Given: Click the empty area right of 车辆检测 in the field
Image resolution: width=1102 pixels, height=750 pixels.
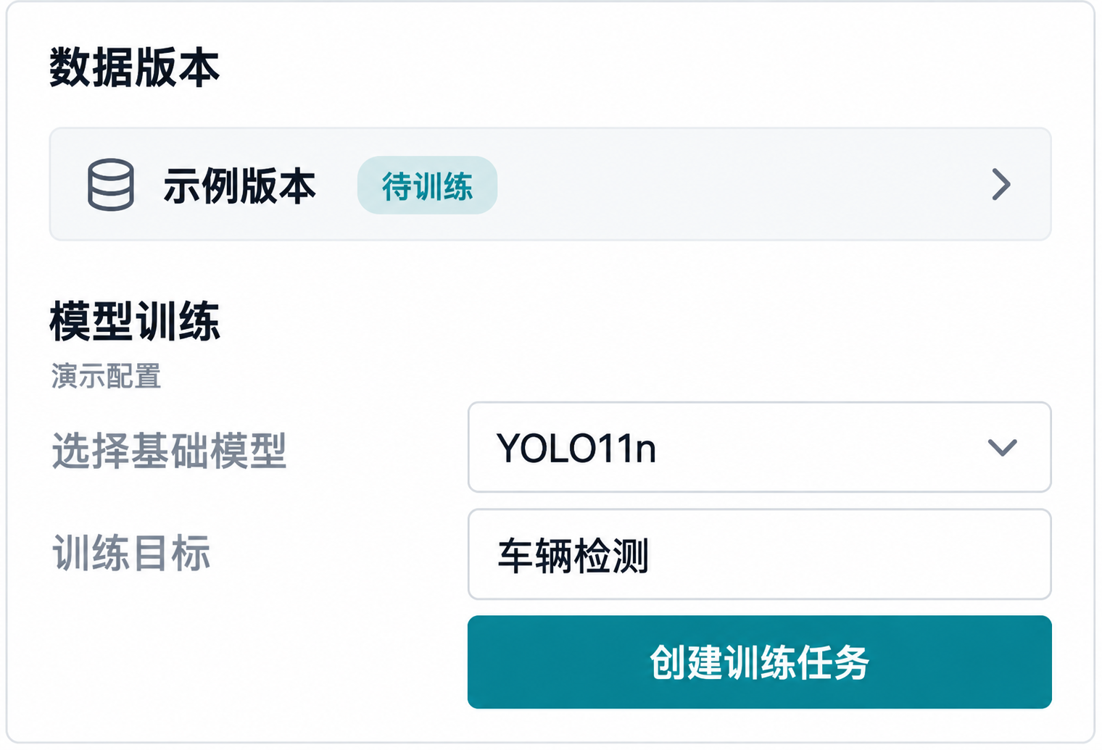Looking at the screenshot, I should [848, 554].
